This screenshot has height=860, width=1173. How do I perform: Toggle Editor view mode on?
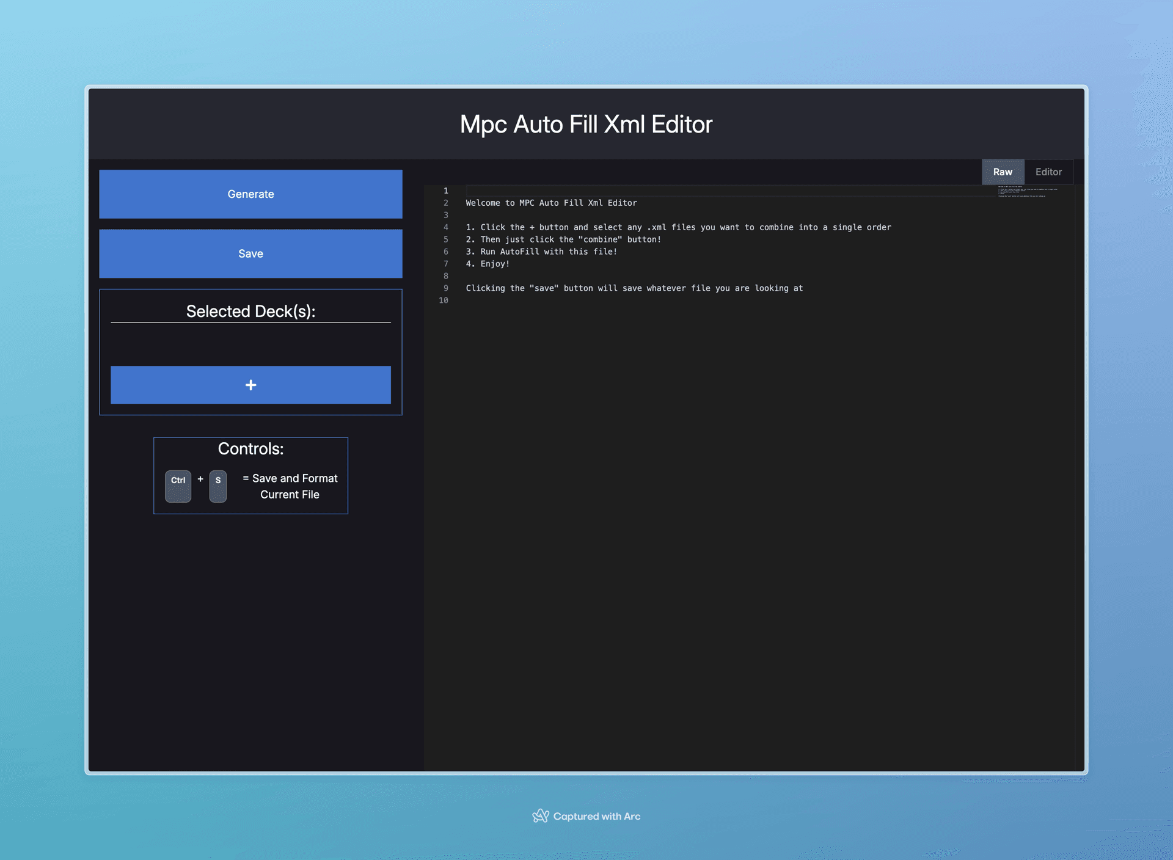tap(1048, 172)
